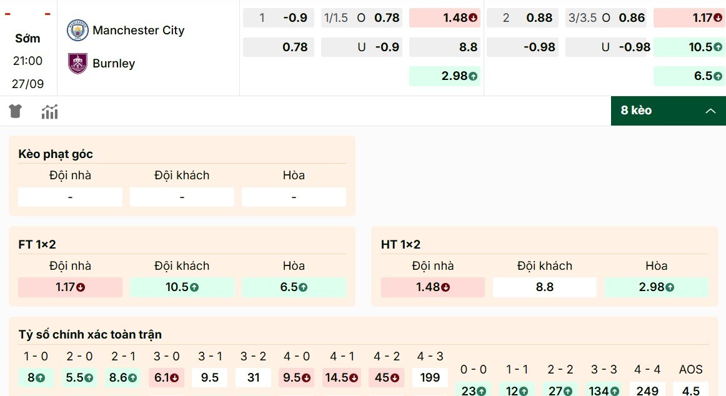The width and height of the screenshot is (726, 396).
Task: Select correct score 3-2 at 31
Action: pyautogui.click(x=253, y=377)
